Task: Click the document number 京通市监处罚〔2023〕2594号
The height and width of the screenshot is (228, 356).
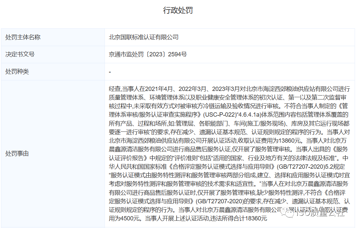Action: click(x=148, y=54)
